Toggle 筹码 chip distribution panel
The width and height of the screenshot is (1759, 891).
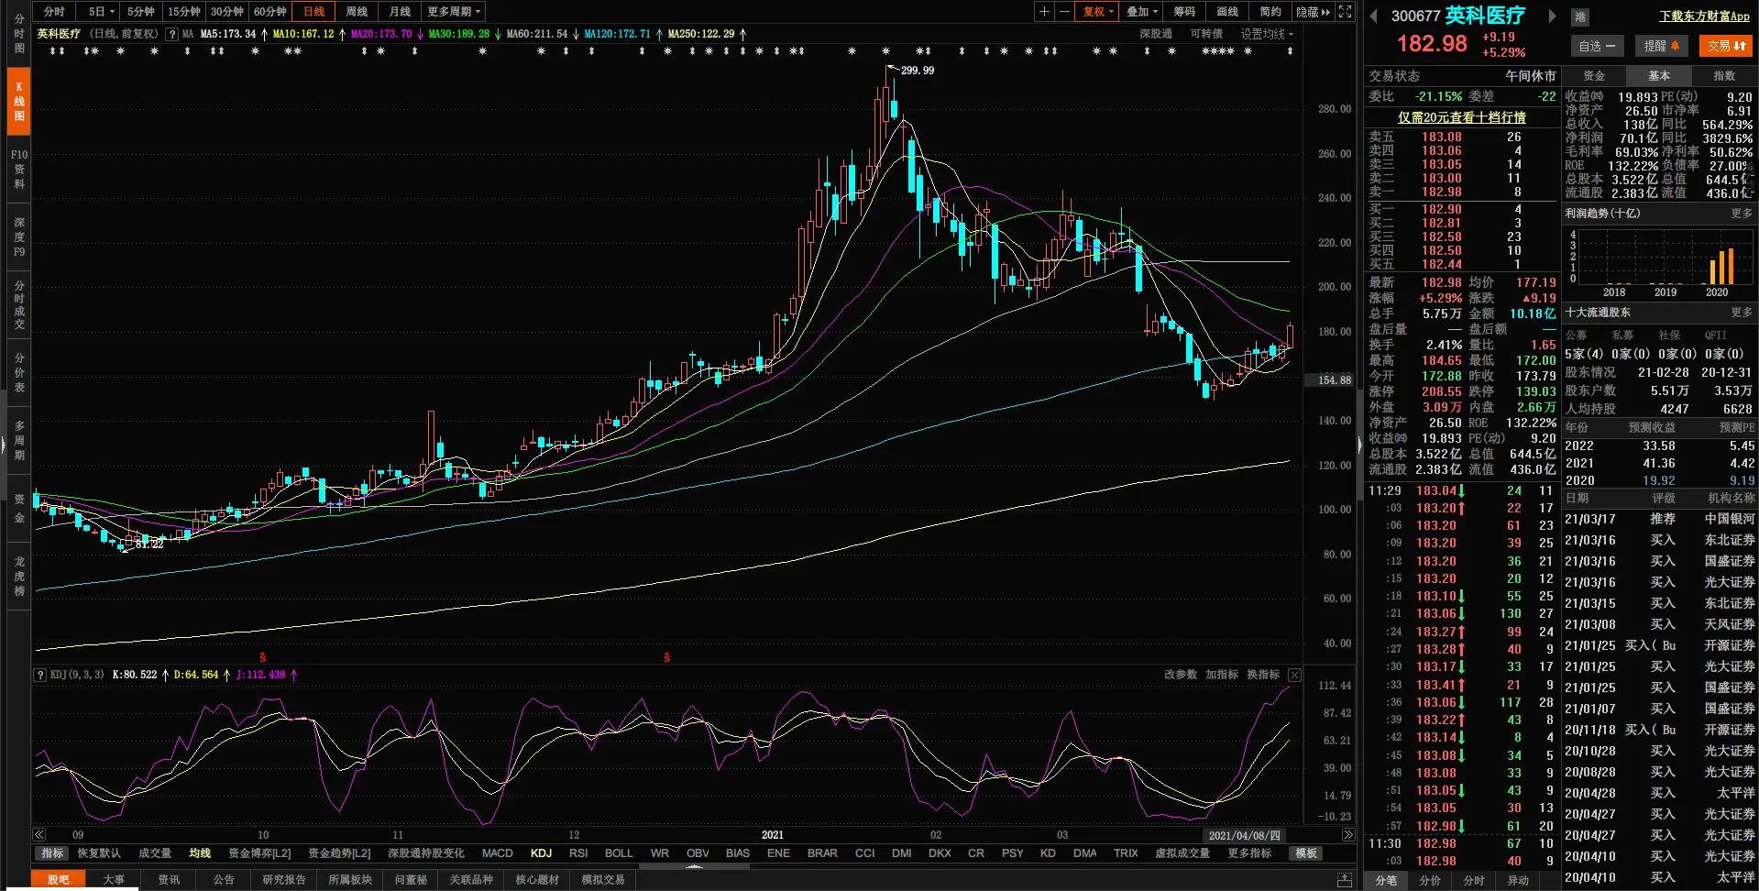[x=1184, y=12]
